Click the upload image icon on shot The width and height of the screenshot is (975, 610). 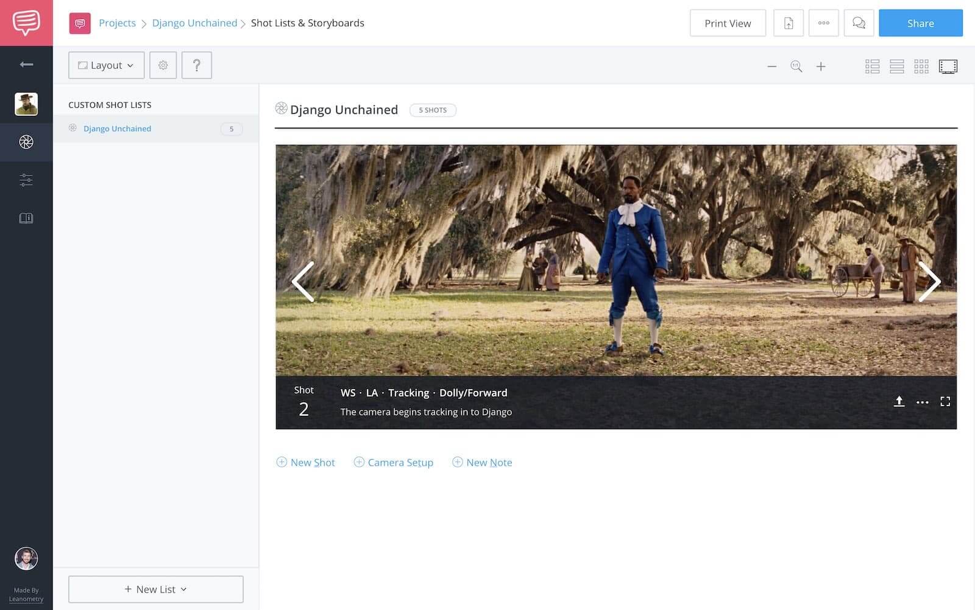click(899, 401)
